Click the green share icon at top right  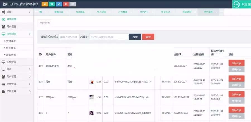pos(236,4)
